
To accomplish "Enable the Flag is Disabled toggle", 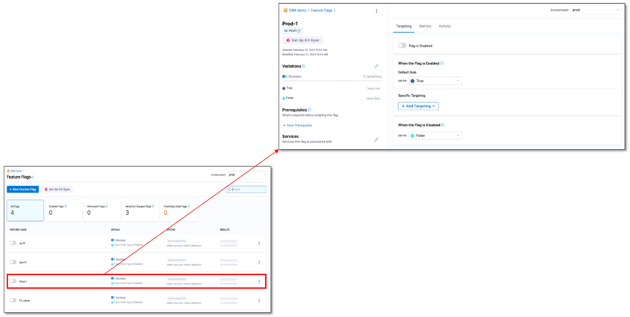I will [401, 45].
